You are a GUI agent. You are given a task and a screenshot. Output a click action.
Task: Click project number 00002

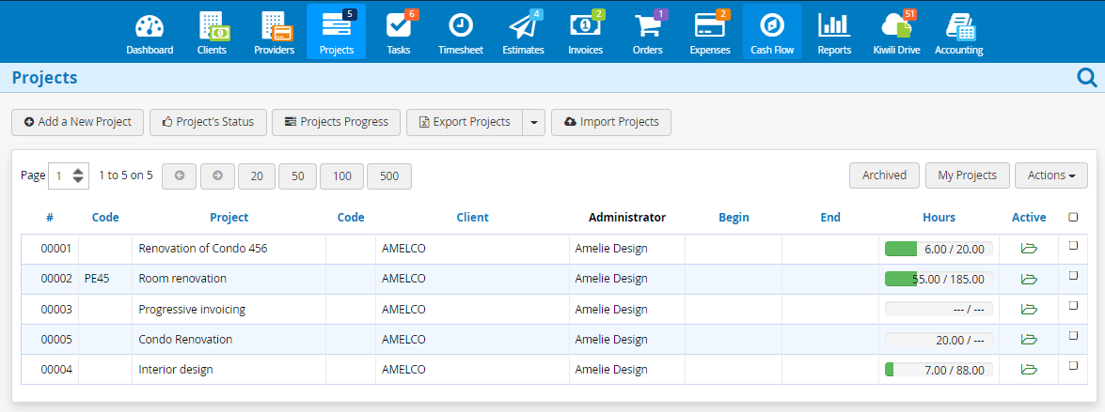point(56,279)
